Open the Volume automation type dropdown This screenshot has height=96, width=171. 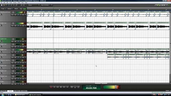[x=34, y=5]
